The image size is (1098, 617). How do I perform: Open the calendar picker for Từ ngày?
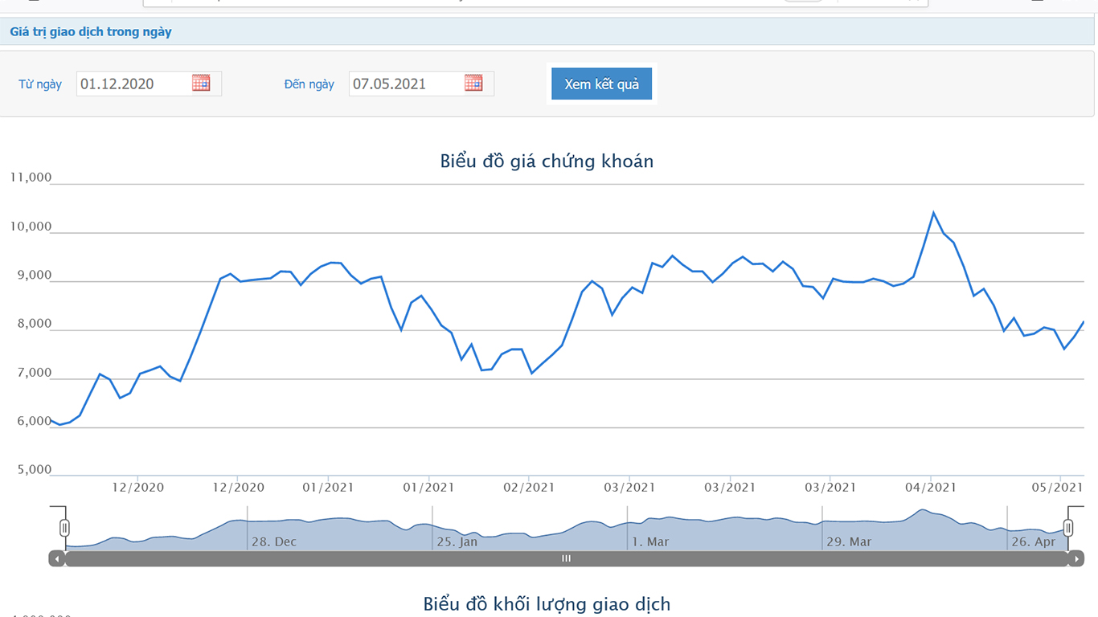201,84
